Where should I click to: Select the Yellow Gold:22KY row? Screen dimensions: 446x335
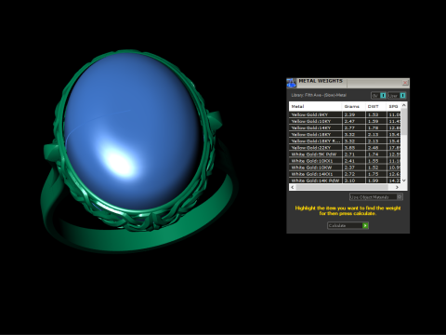(x=345, y=148)
